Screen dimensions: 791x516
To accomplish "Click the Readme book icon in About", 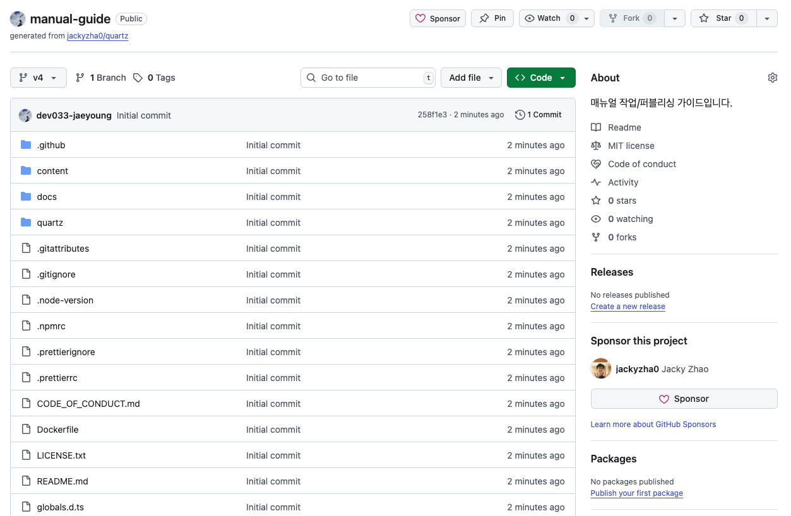I will [x=596, y=127].
